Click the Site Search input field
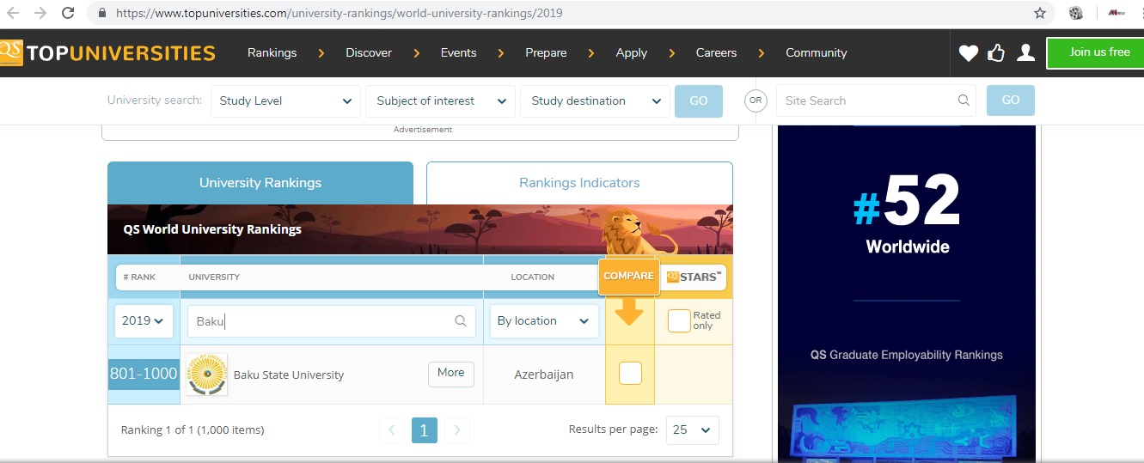Viewport: 1144px width, 463px height. (x=876, y=101)
